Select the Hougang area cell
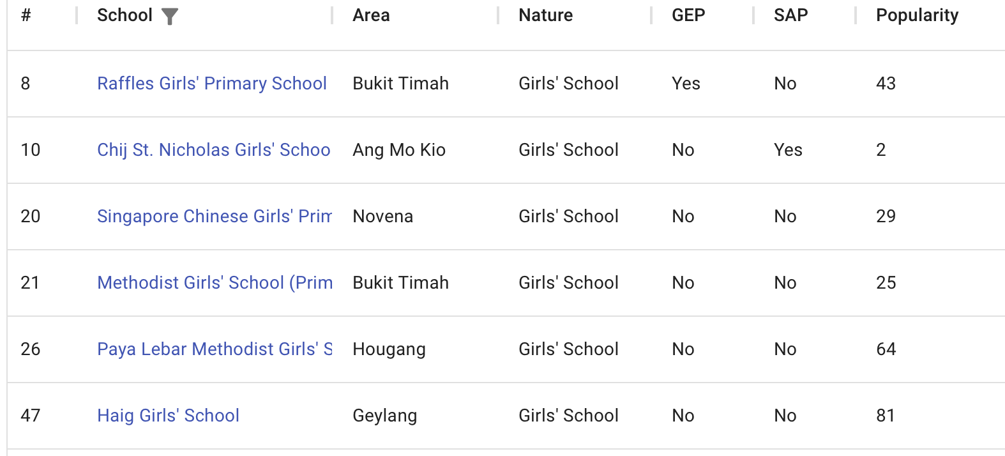Screen dimensions: 1005x456 pos(389,349)
